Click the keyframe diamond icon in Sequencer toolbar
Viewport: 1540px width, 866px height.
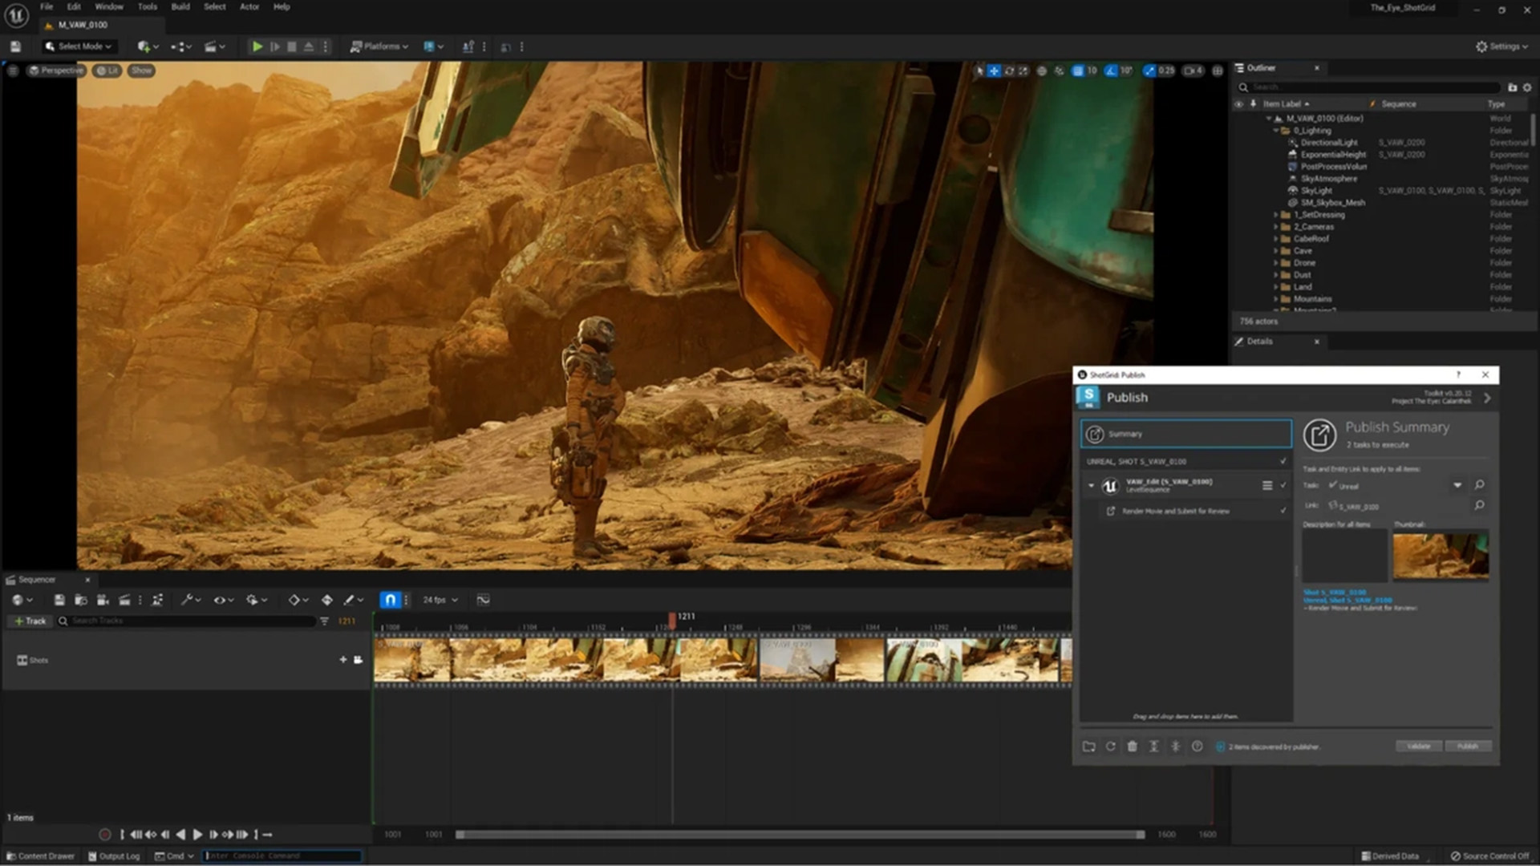pyautogui.click(x=295, y=600)
